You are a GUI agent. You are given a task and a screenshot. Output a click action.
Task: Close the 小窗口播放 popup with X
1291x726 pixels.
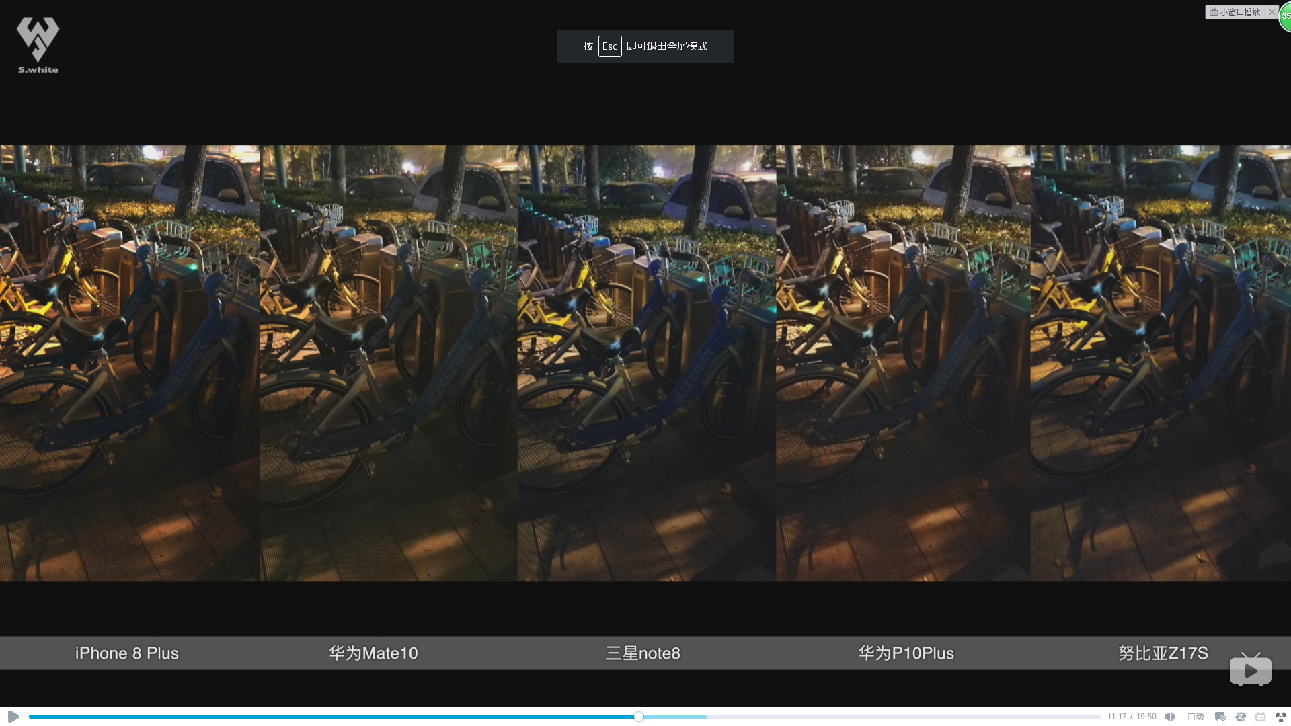tap(1272, 12)
